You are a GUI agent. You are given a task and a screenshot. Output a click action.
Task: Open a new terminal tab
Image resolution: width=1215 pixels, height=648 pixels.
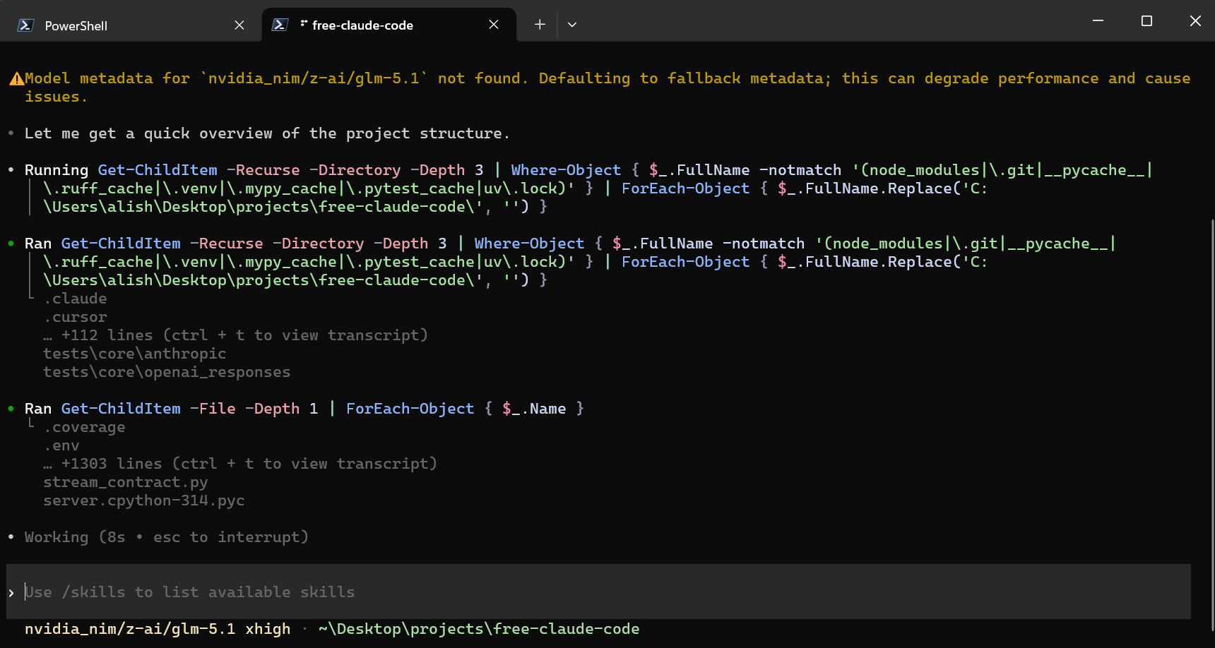[x=540, y=25]
